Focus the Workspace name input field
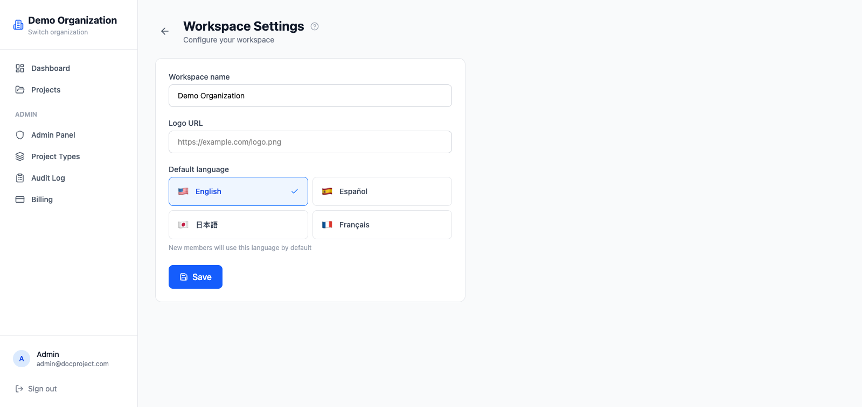 310,96
